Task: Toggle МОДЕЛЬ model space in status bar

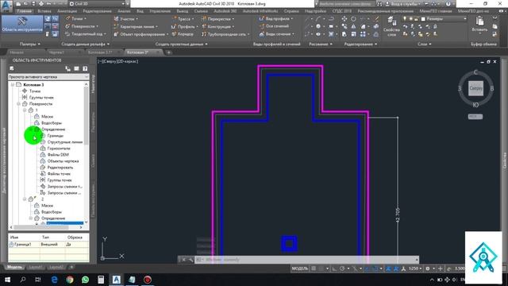Action: coord(300,269)
